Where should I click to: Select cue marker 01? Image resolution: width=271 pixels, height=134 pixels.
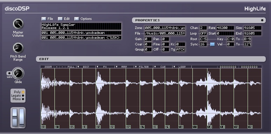57,127
